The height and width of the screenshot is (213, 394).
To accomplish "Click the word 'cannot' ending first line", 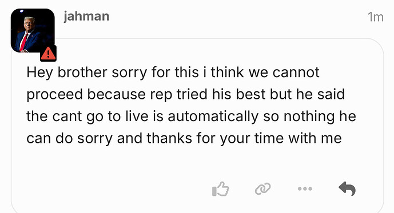I will click(296, 73).
